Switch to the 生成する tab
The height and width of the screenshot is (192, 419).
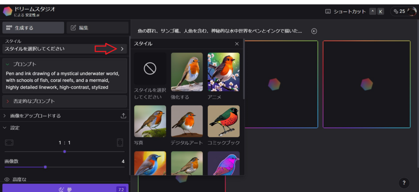(x=33, y=28)
